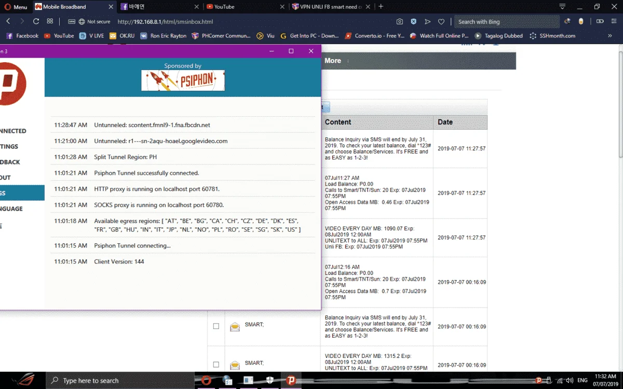Open the Converto.io bookmark

click(374, 36)
